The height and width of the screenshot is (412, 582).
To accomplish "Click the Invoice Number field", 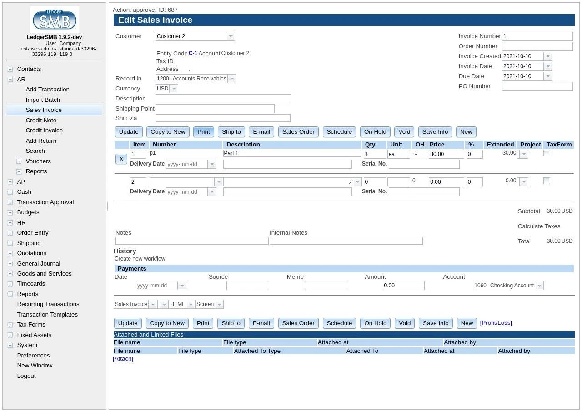I will (x=537, y=36).
